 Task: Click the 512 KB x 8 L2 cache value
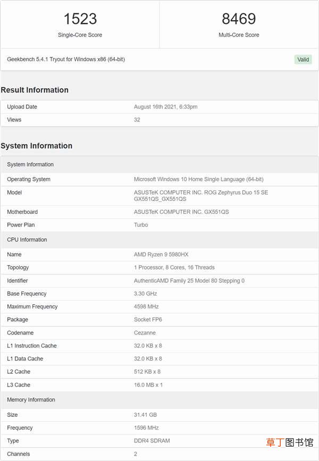tap(147, 372)
